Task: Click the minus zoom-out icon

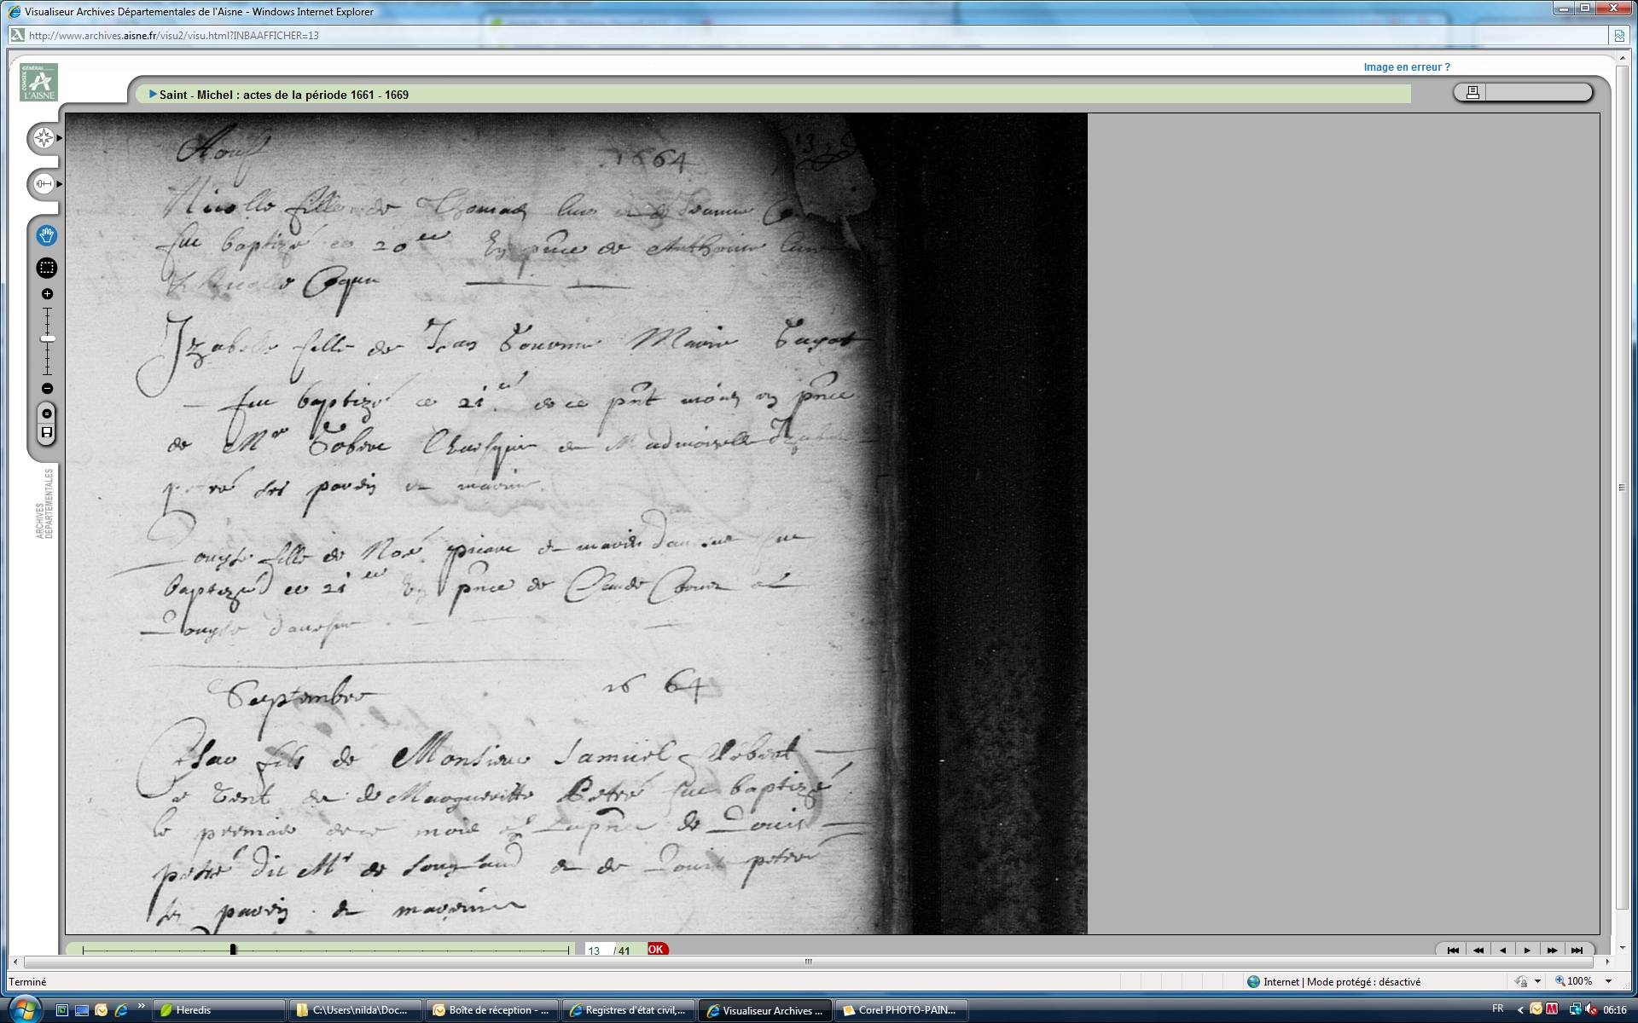Action: pos(47,389)
